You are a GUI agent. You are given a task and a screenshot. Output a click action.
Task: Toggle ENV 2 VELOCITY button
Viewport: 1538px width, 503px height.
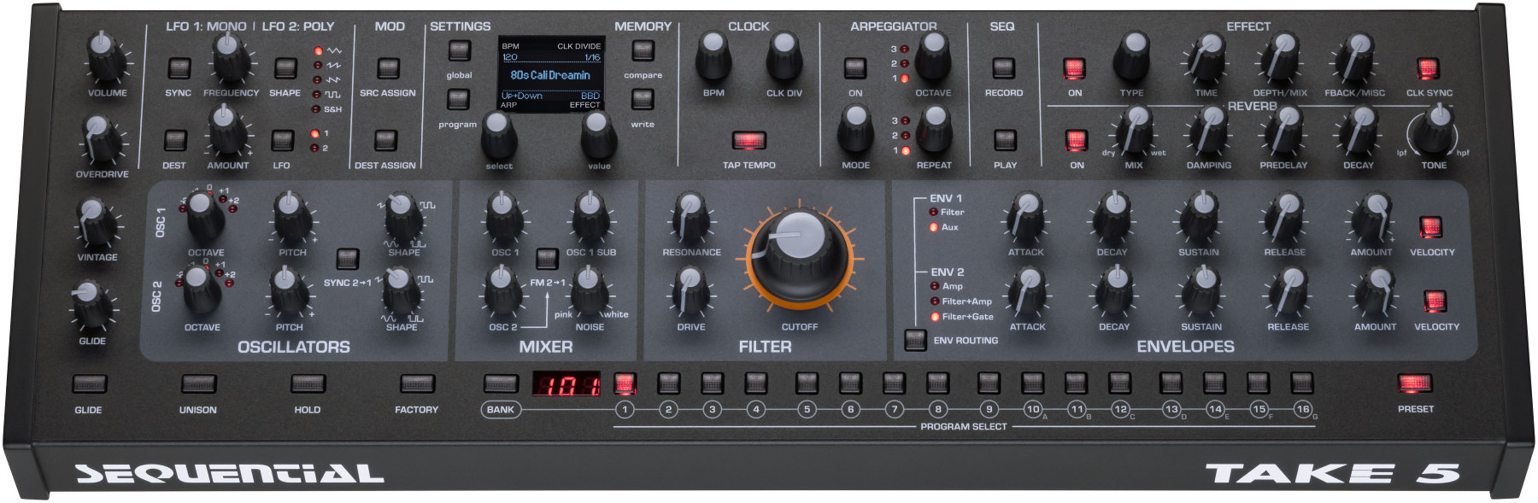[1435, 301]
